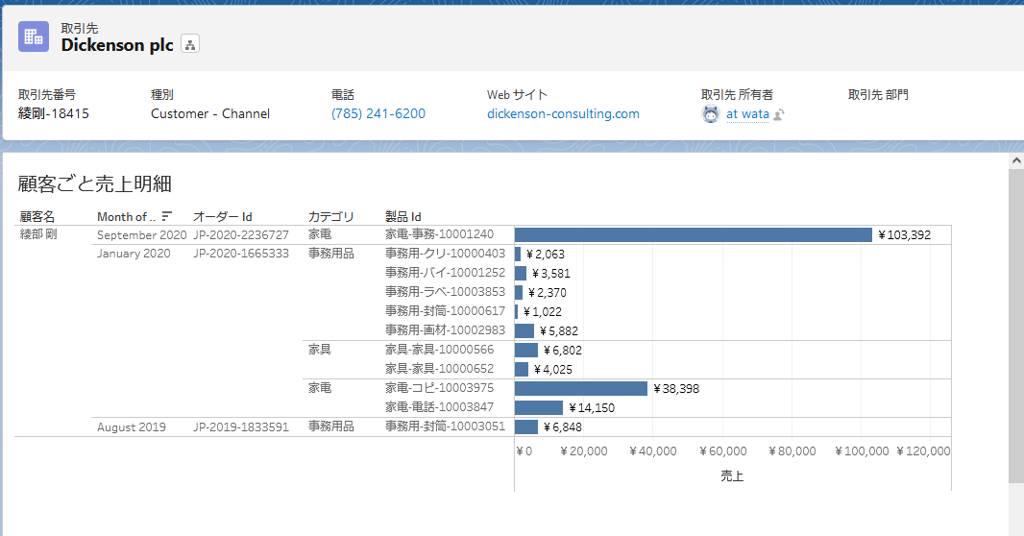This screenshot has width=1024, height=536.
Task: Select product 家電-電話-10003847
Action: 440,407
